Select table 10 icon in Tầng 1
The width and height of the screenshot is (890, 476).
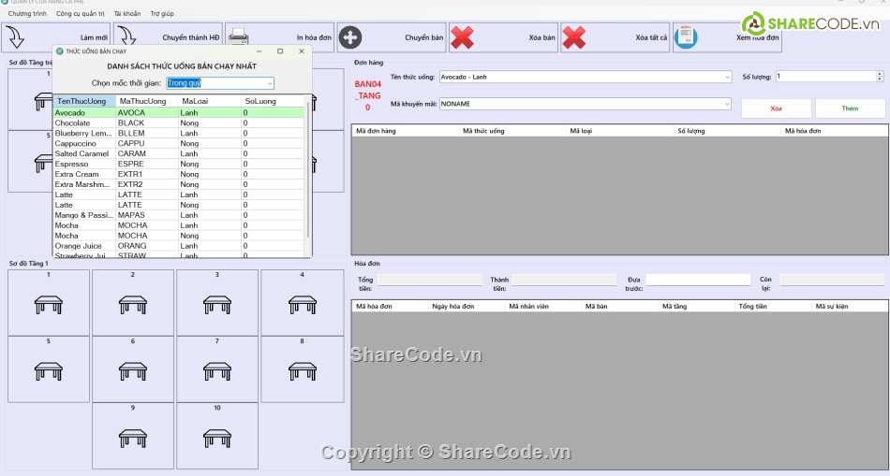pos(217,438)
